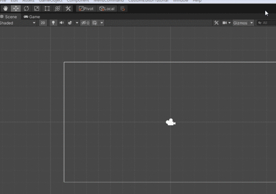Select the Scale tool
This screenshot has height=194, width=276.
click(x=37, y=8)
